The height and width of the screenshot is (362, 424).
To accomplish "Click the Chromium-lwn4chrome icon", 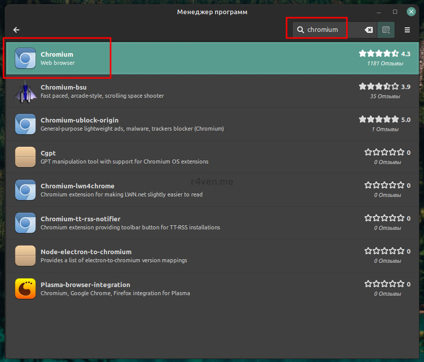I will tap(25, 190).
